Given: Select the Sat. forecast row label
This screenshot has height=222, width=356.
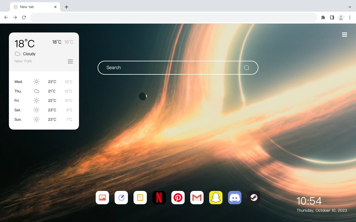Looking at the screenshot, I should point(18,110).
